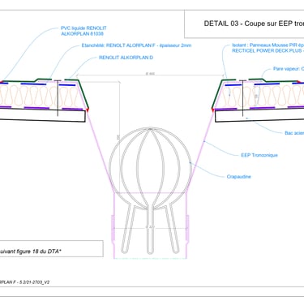Click the horizontal dimension text above the opening

pos(150,74)
